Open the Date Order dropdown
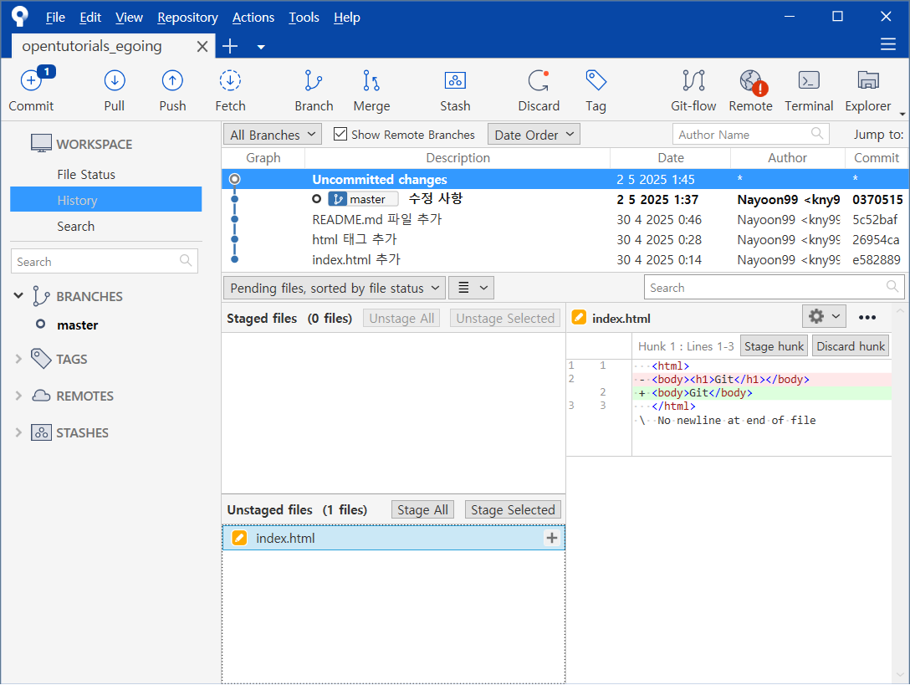 tap(534, 135)
